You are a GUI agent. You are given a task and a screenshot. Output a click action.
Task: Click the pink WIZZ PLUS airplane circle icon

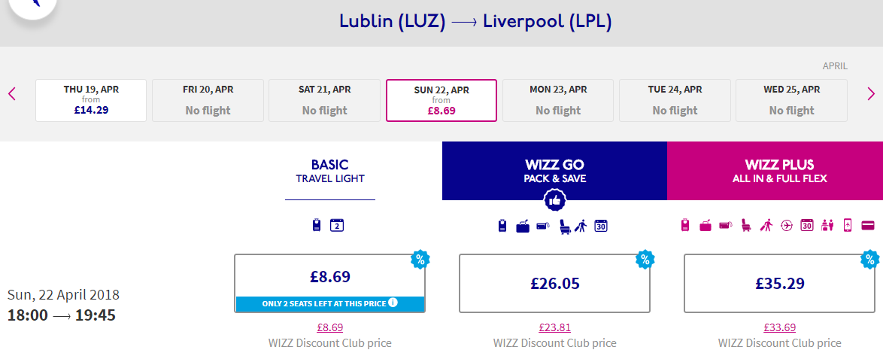tap(787, 226)
